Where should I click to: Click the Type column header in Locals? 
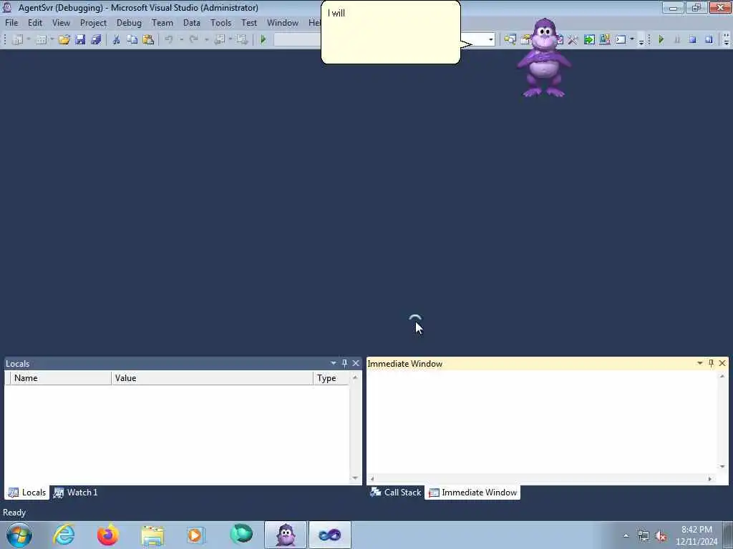331,377
